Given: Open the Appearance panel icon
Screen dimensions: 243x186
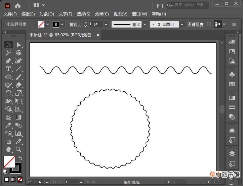Looking at the screenshot, I should tap(232, 131).
